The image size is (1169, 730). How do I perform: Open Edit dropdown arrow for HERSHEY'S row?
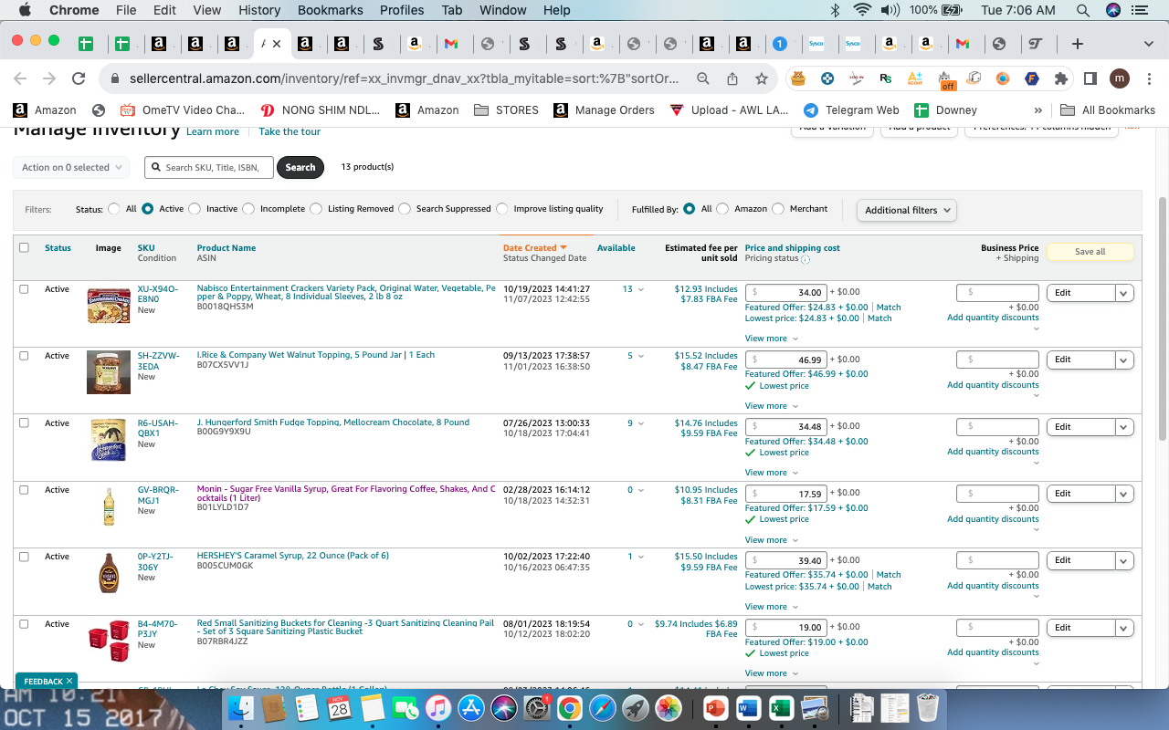pyautogui.click(x=1125, y=560)
